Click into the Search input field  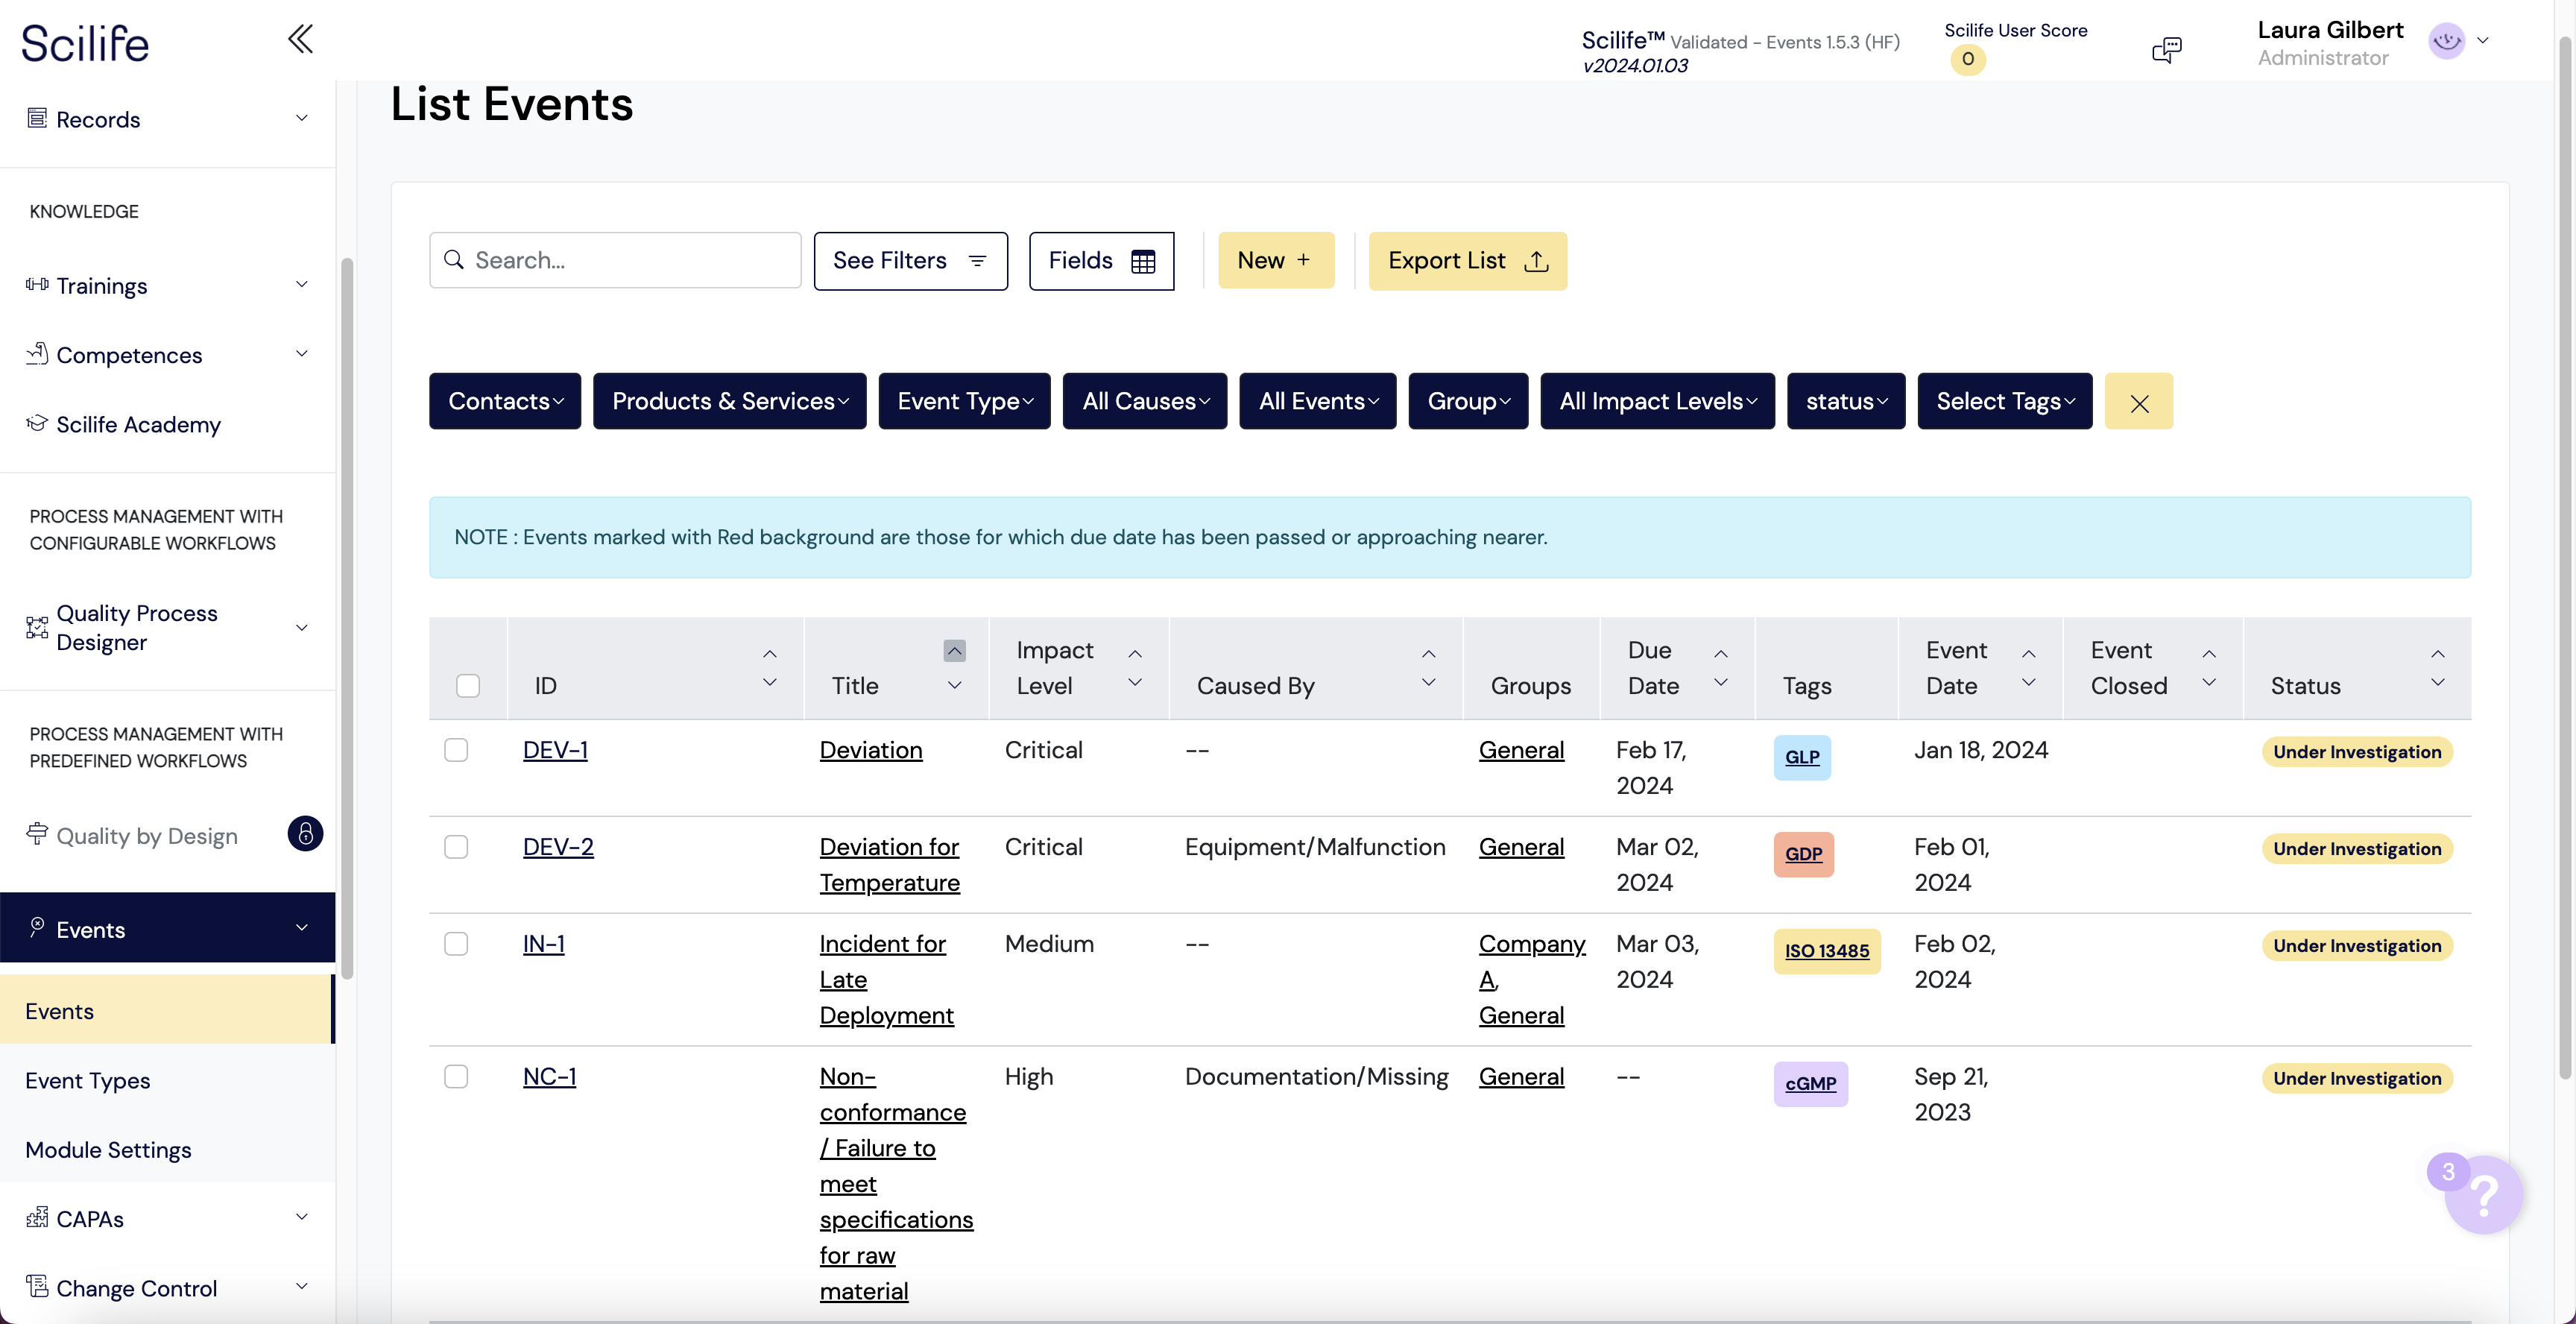[x=630, y=261]
